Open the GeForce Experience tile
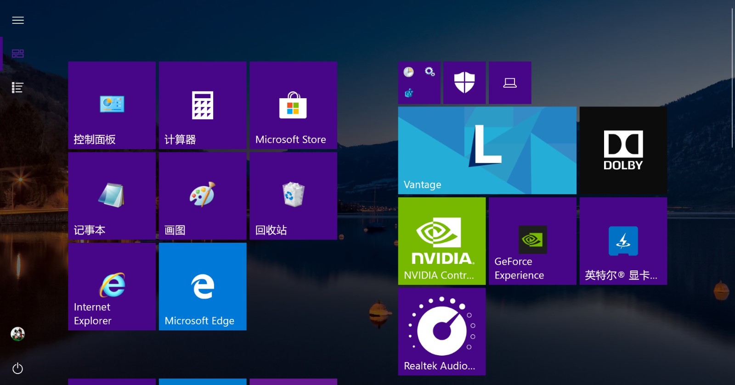 532,241
